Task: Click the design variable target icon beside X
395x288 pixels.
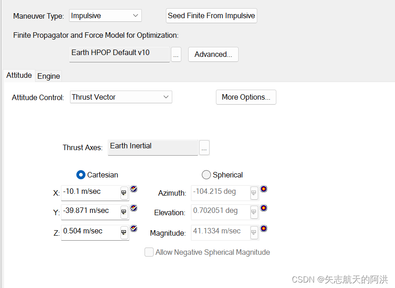Action: pos(134,189)
